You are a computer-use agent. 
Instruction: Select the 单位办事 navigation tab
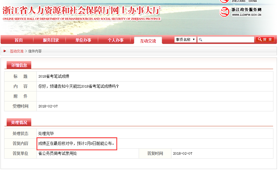tap(83, 40)
